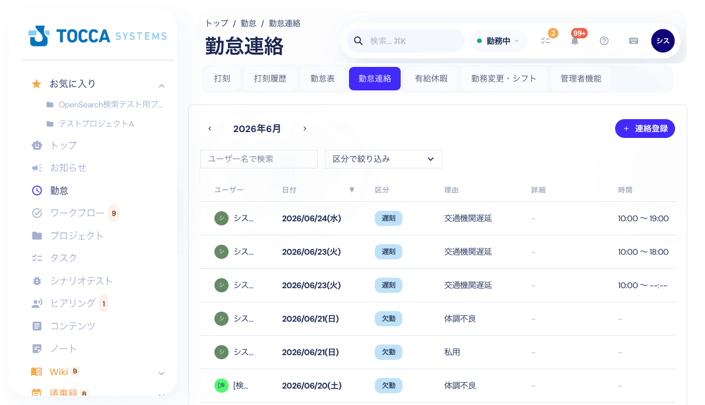The image size is (705, 405).
Task: Open テストプロジェクトA favorite folder
Action: pos(90,124)
